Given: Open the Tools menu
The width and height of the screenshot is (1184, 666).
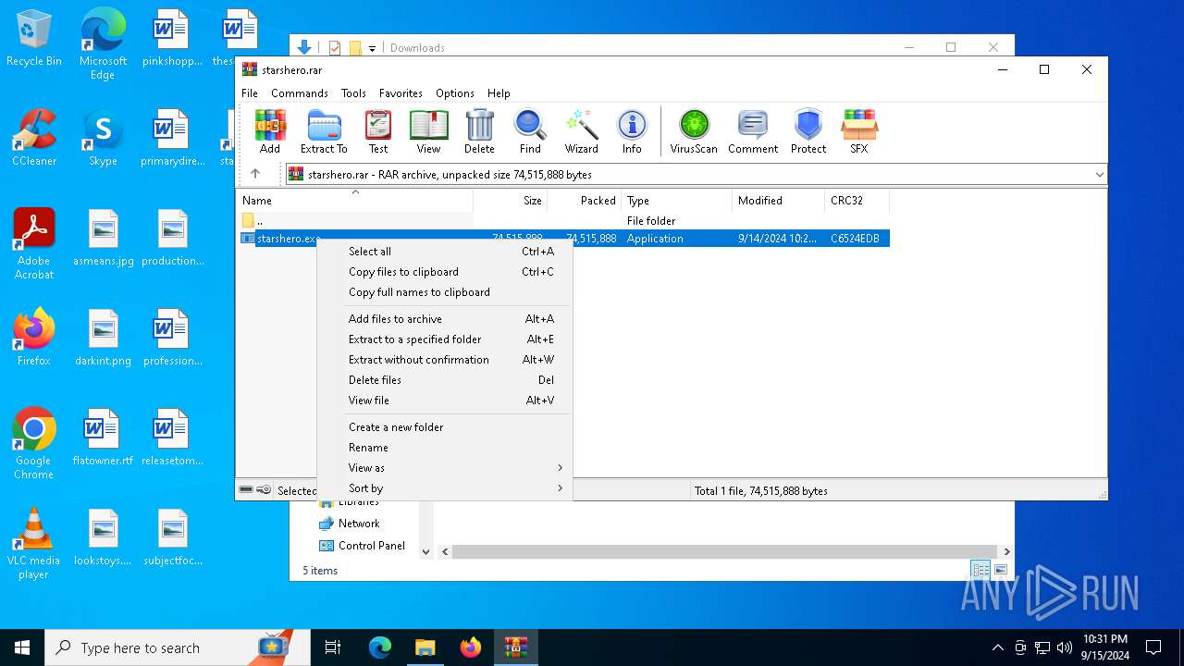Looking at the screenshot, I should click(353, 93).
